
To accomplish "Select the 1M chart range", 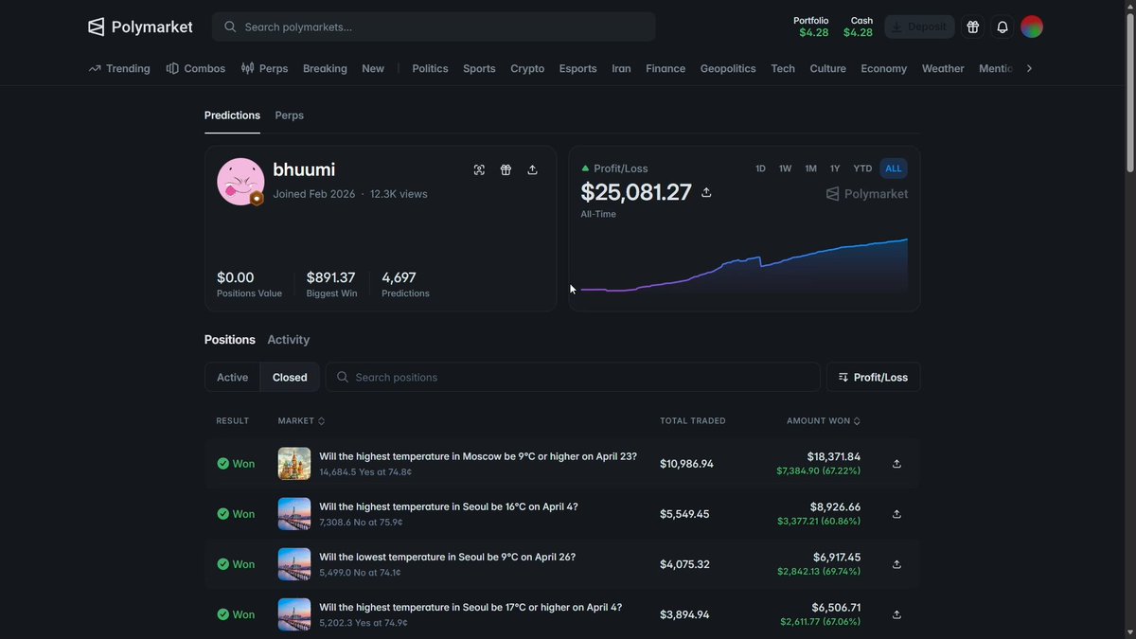I will pos(810,169).
